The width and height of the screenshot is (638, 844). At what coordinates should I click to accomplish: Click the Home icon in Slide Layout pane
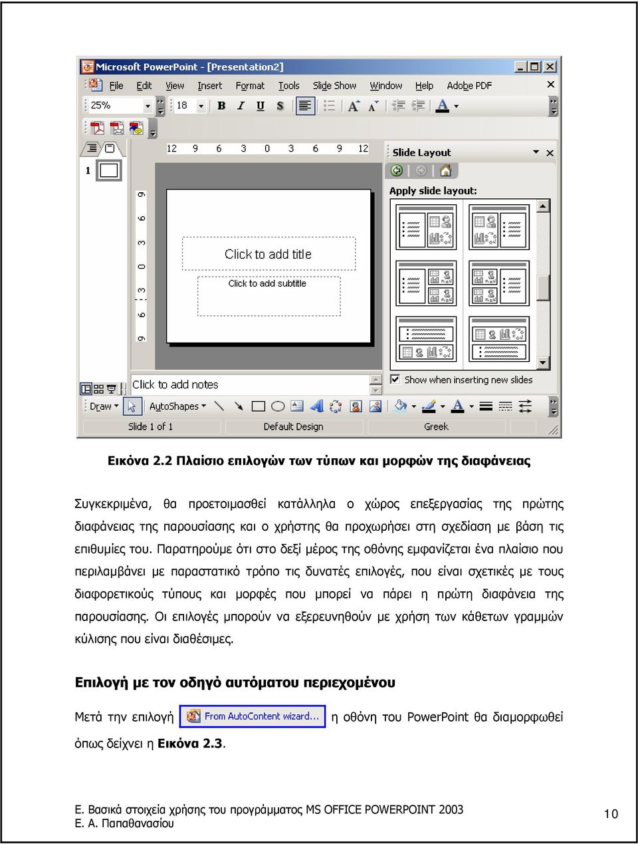445,171
